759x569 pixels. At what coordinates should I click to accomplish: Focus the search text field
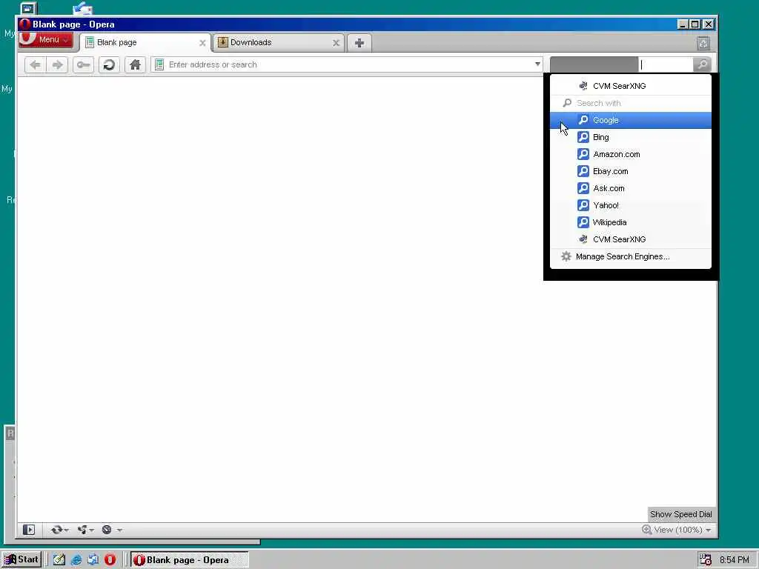666,64
